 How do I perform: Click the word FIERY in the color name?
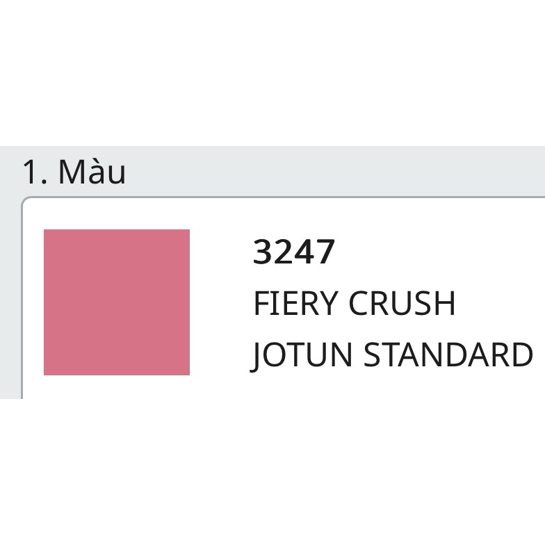tap(295, 303)
